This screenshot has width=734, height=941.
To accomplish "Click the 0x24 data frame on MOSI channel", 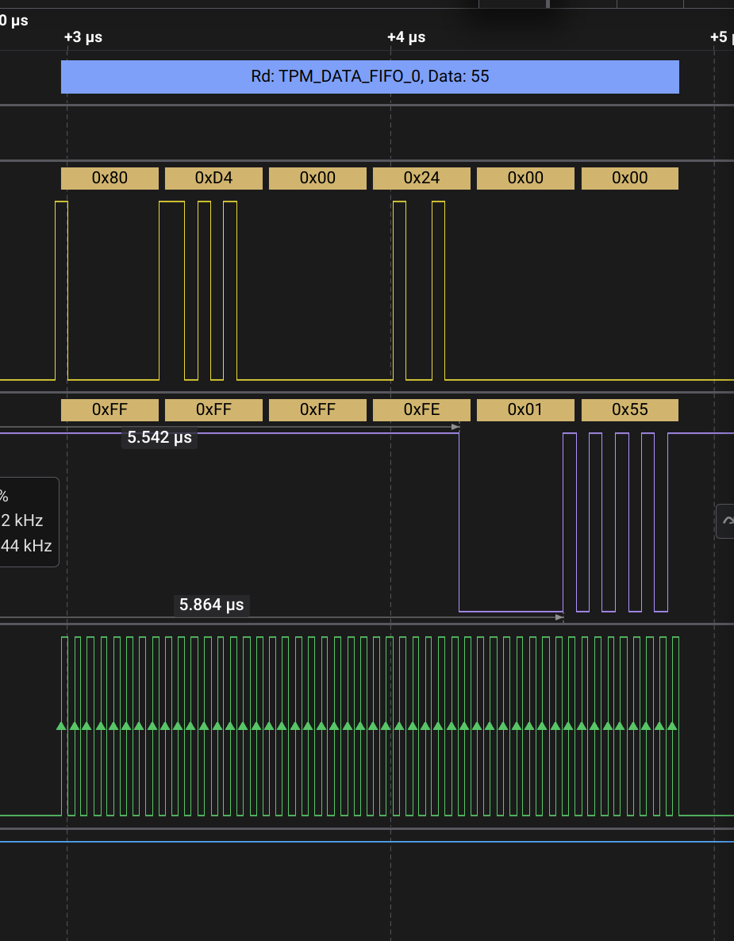I will pos(421,178).
